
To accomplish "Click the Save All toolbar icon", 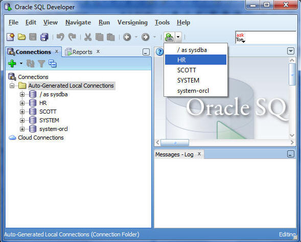I will click(x=44, y=37).
